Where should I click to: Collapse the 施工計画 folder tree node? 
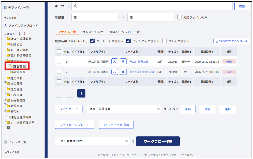[5, 60]
